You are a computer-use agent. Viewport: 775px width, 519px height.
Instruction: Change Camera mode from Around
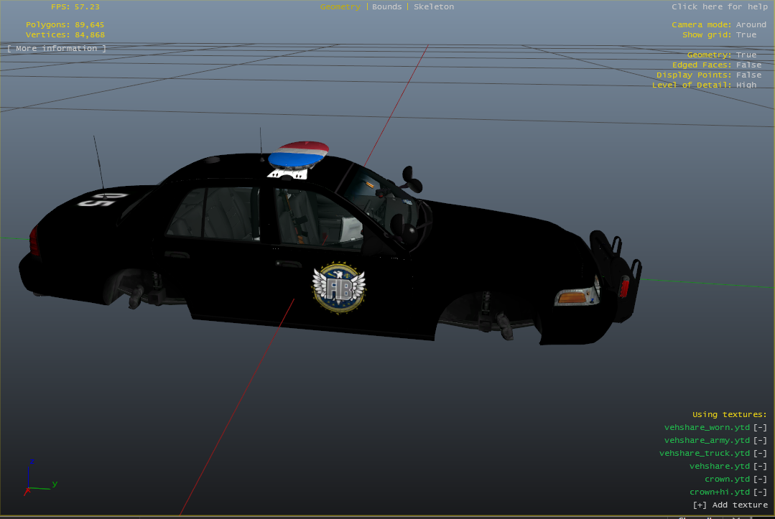[751, 24]
